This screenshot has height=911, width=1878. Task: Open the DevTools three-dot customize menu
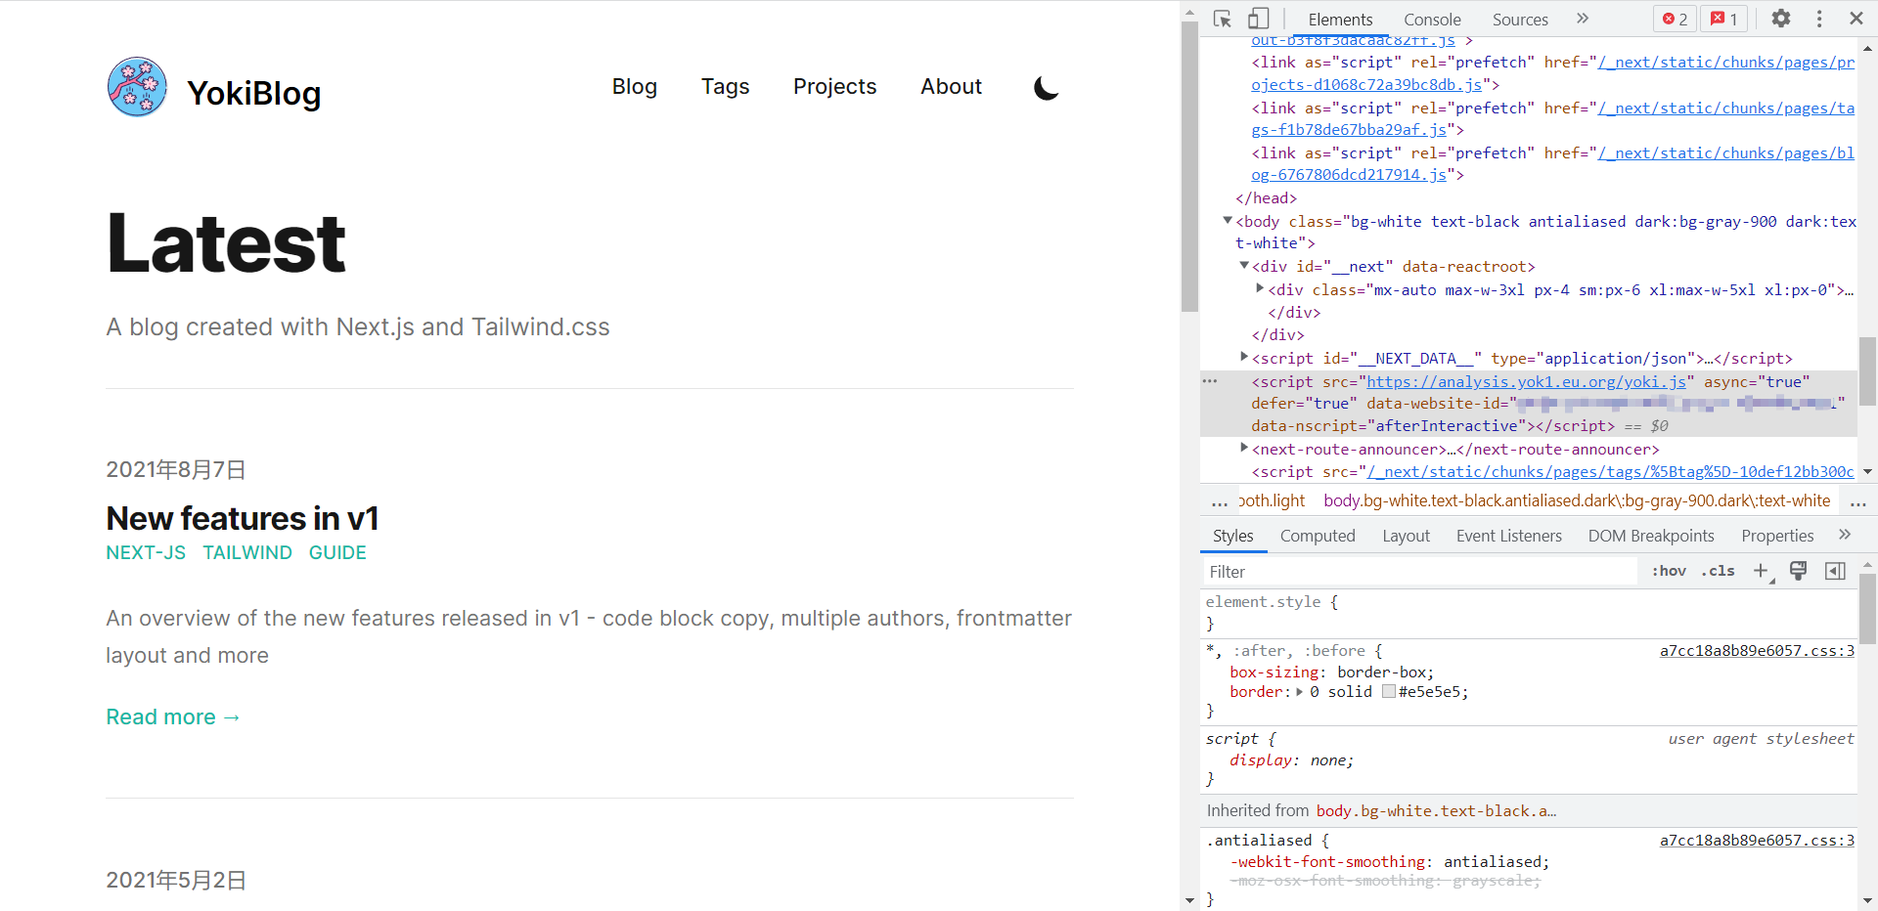[x=1818, y=19]
